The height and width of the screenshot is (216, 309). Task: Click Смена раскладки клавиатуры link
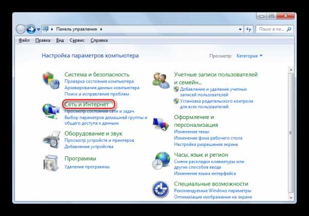(209, 164)
